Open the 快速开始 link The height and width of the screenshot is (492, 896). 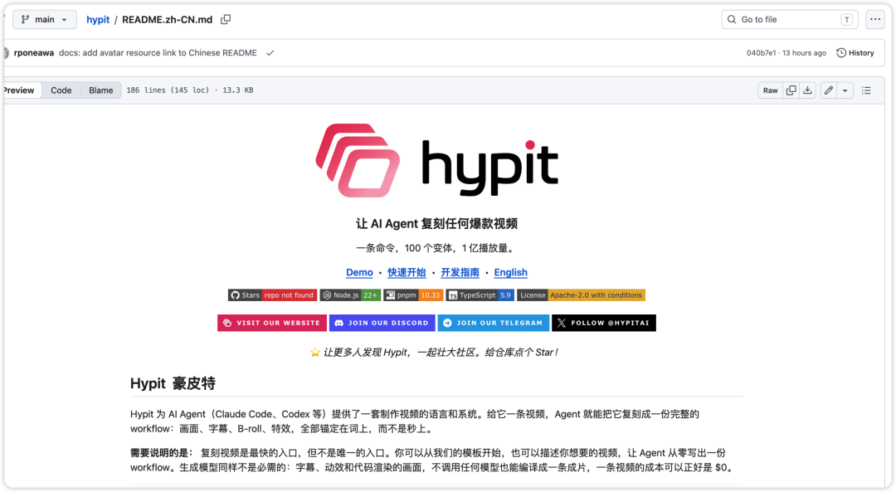(x=407, y=273)
